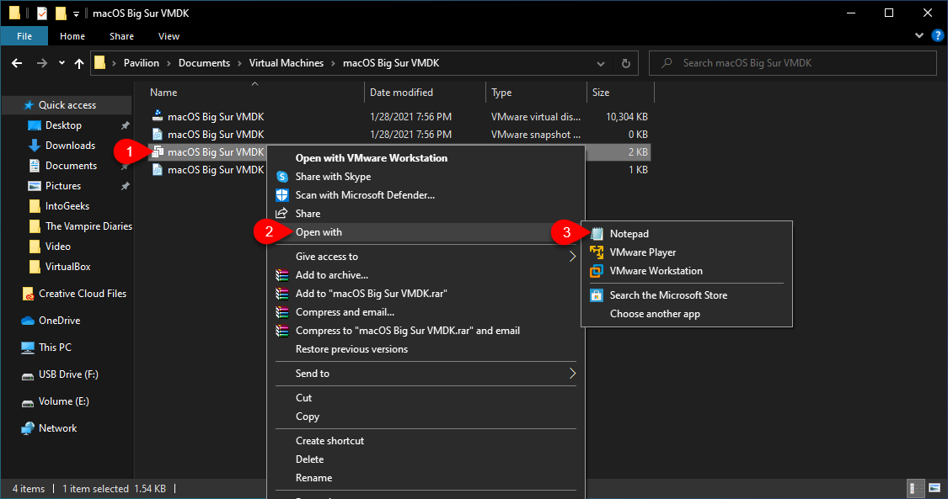Click the Skype icon in the context menu
The width and height of the screenshot is (948, 499).
click(281, 177)
